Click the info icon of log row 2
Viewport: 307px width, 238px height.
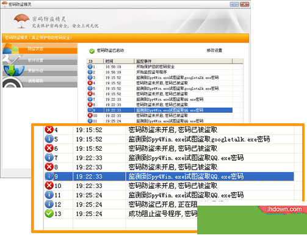tap(90, 72)
